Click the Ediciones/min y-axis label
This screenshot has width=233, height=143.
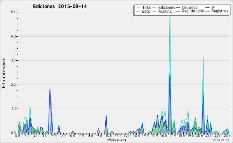tap(3, 73)
